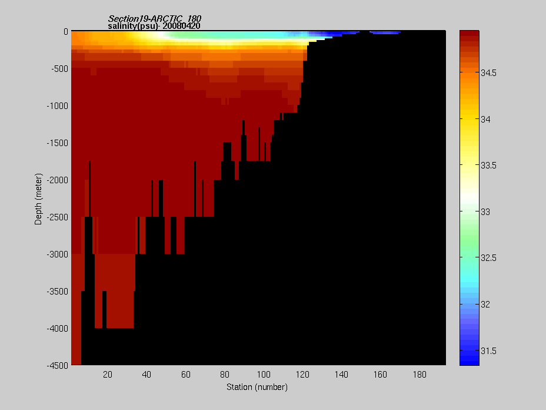This screenshot has height=410, width=546.
Task: Click station tick label 20
Action: [108, 375]
